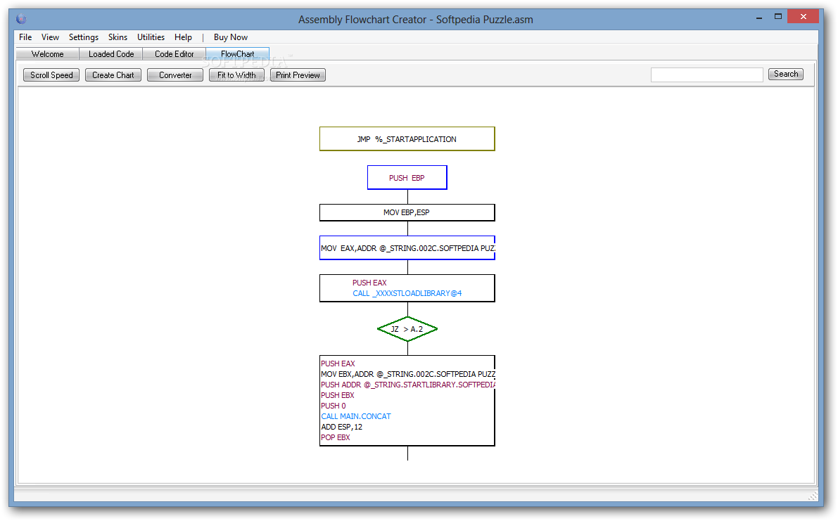
Task: Click the CALL _XXXXSTLOADLIBRARY@4 line
Action: pyautogui.click(x=407, y=294)
